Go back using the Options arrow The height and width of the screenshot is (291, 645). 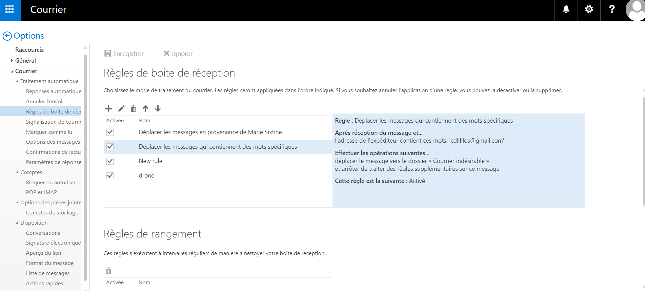[7, 36]
